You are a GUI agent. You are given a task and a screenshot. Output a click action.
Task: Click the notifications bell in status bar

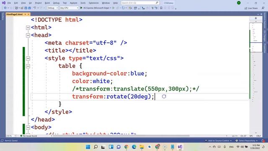coord(263,141)
